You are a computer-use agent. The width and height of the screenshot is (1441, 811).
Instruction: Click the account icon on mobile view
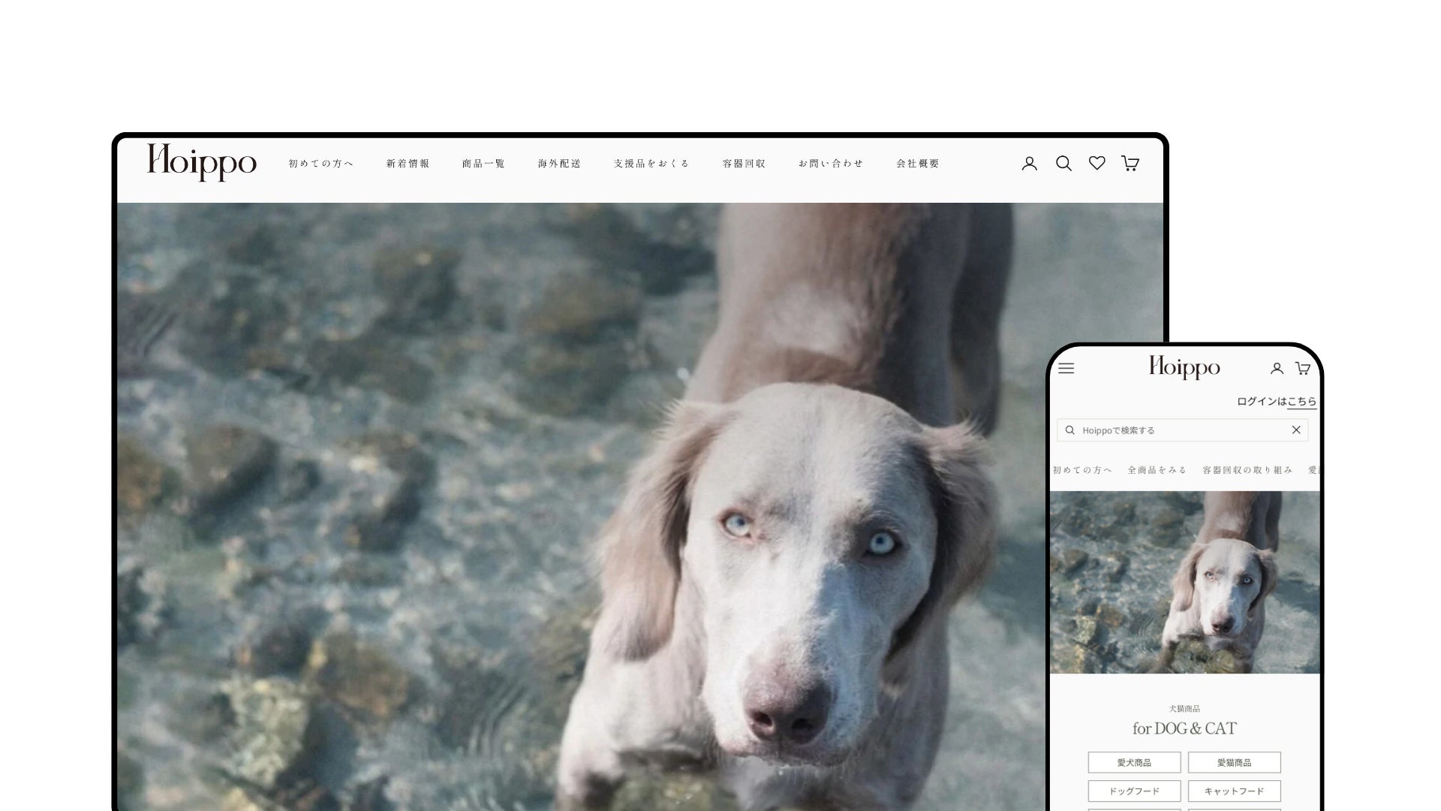pyautogui.click(x=1277, y=369)
